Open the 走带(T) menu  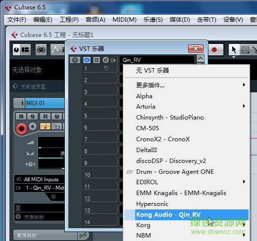coord(206,20)
